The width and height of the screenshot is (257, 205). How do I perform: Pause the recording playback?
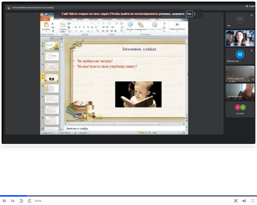[x=4, y=201]
